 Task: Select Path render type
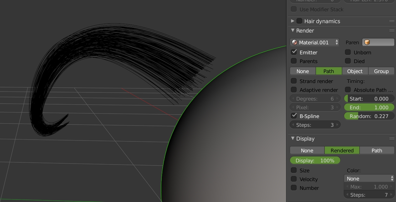coord(329,71)
